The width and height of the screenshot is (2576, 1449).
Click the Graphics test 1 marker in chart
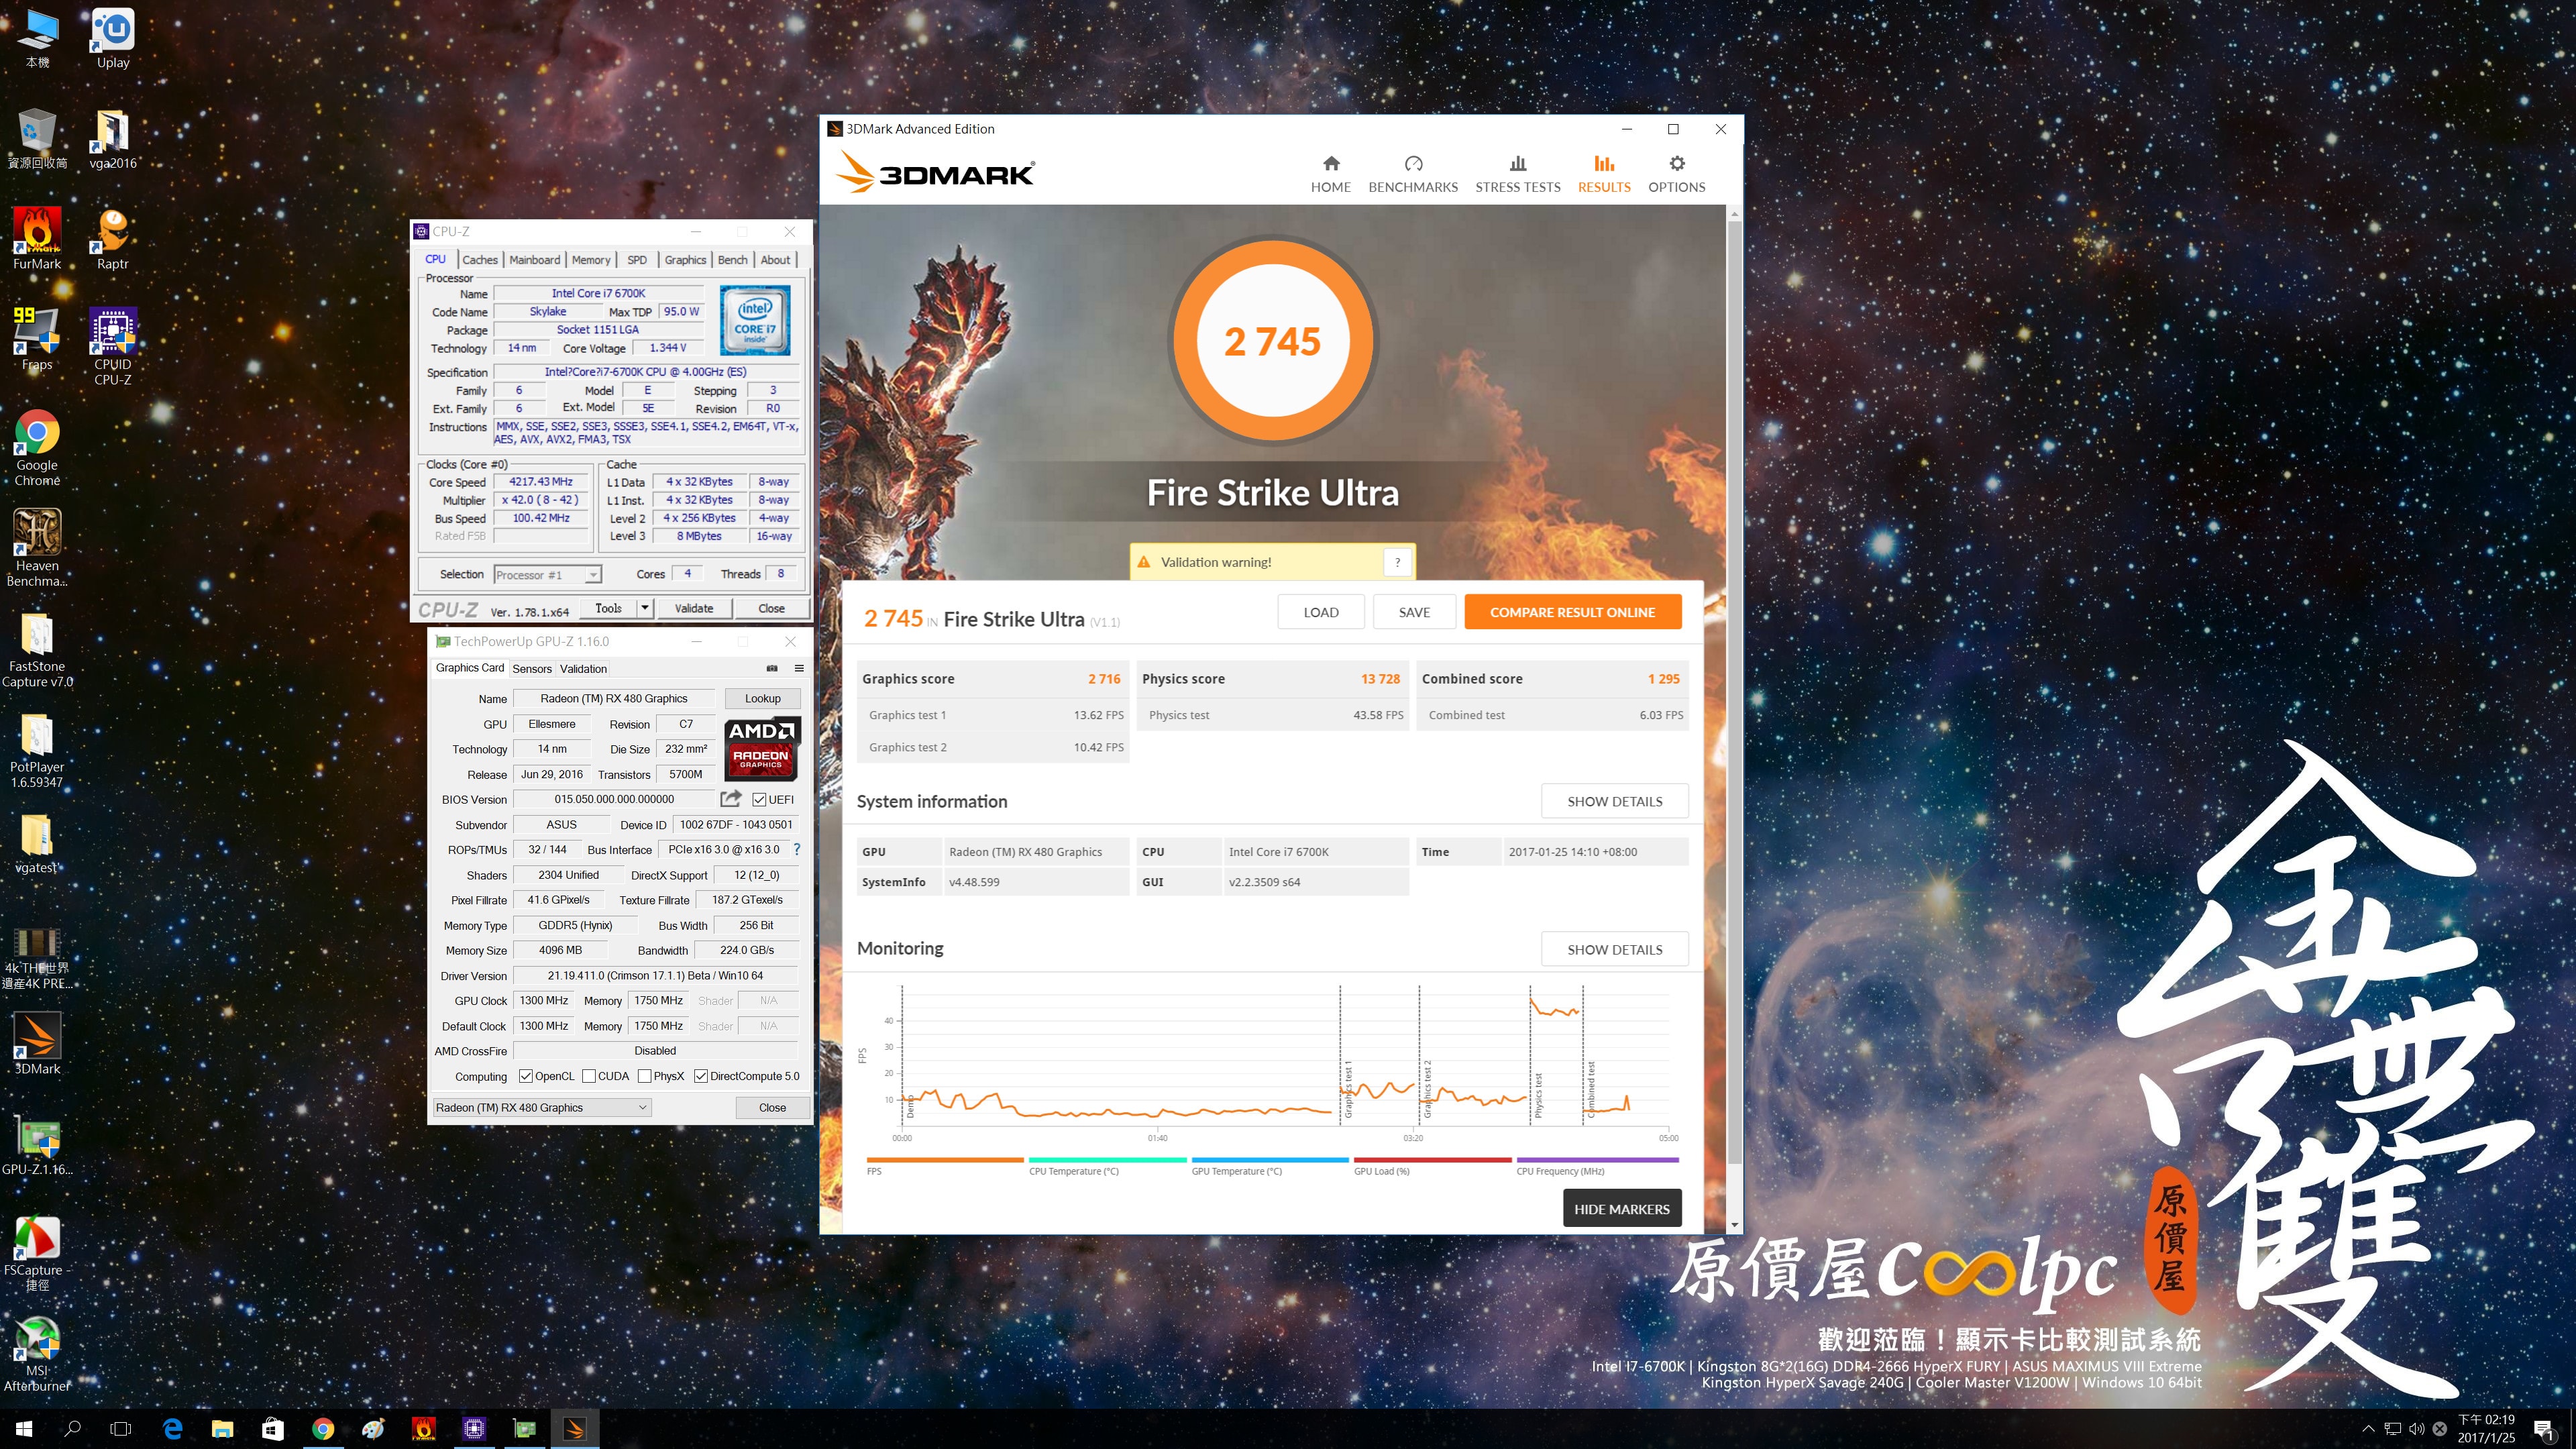(1347, 1089)
